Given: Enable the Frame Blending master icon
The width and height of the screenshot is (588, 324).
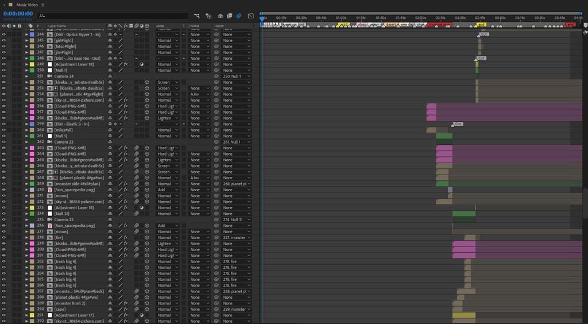Looking at the screenshot, I should click(230, 16).
